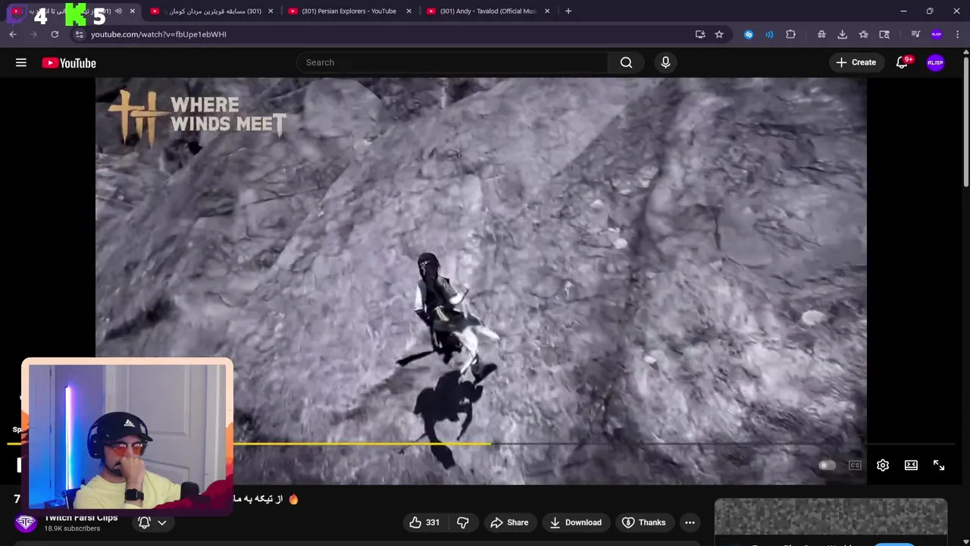Enter fullscreen video mode
The height and width of the screenshot is (546, 970).
(x=939, y=466)
